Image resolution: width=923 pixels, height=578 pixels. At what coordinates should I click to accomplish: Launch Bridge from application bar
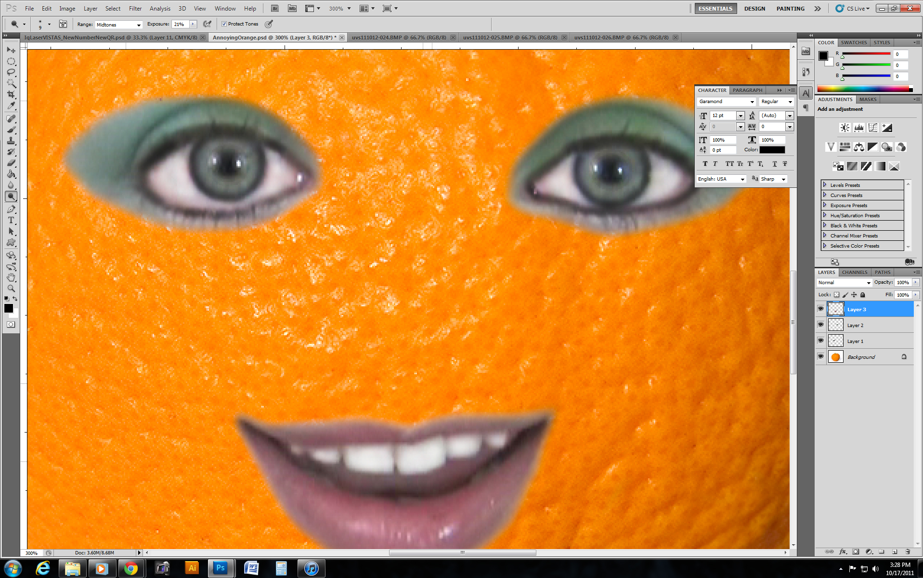274,8
